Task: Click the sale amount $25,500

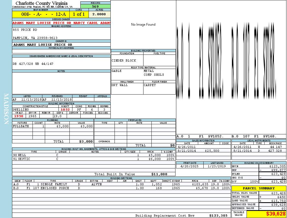Action: [x=212, y=151]
